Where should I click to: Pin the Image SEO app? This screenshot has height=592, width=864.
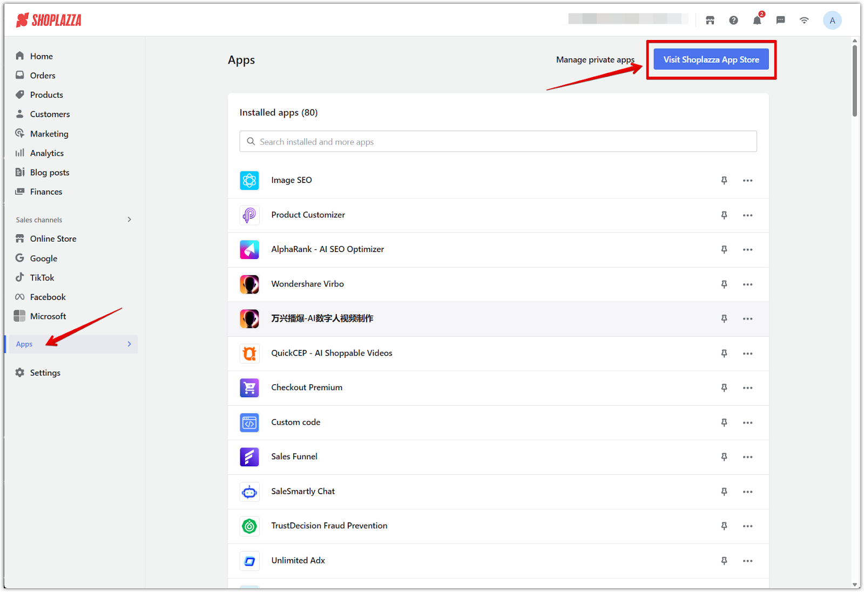point(724,180)
